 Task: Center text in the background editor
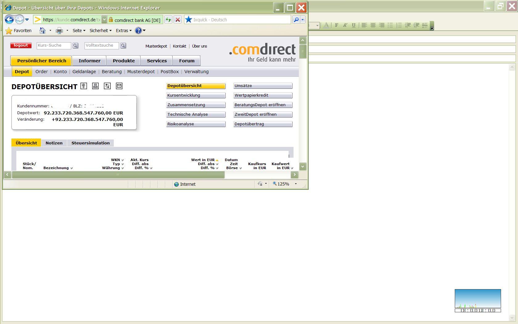pyautogui.click(x=373, y=25)
